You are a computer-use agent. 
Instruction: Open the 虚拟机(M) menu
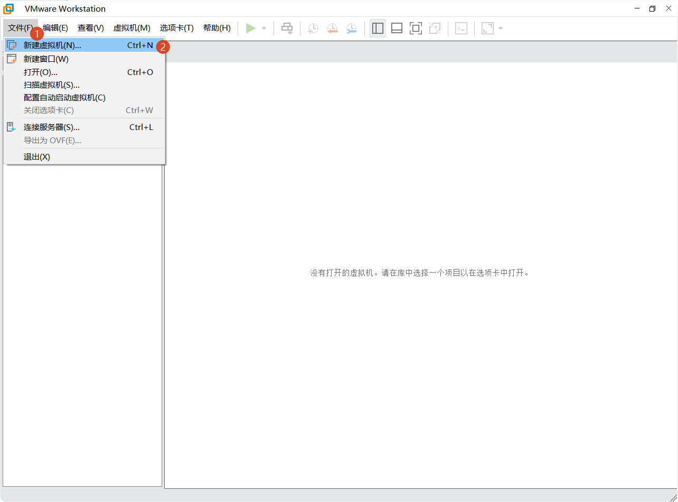(132, 28)
